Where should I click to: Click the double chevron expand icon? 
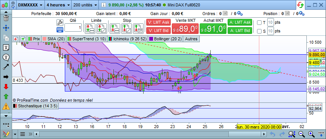pyautogui.click(x=31, y=134)
